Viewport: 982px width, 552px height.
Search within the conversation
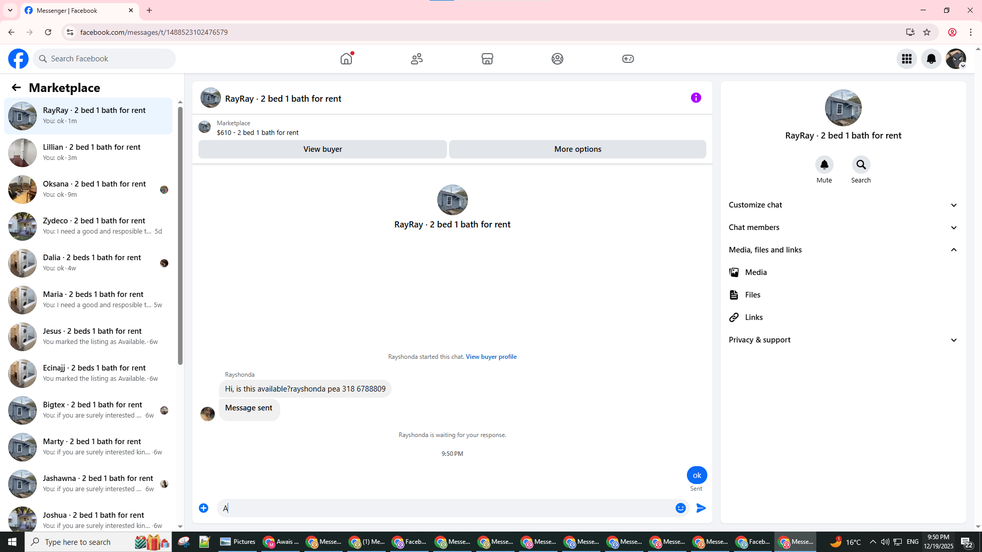tap(861, 165)
